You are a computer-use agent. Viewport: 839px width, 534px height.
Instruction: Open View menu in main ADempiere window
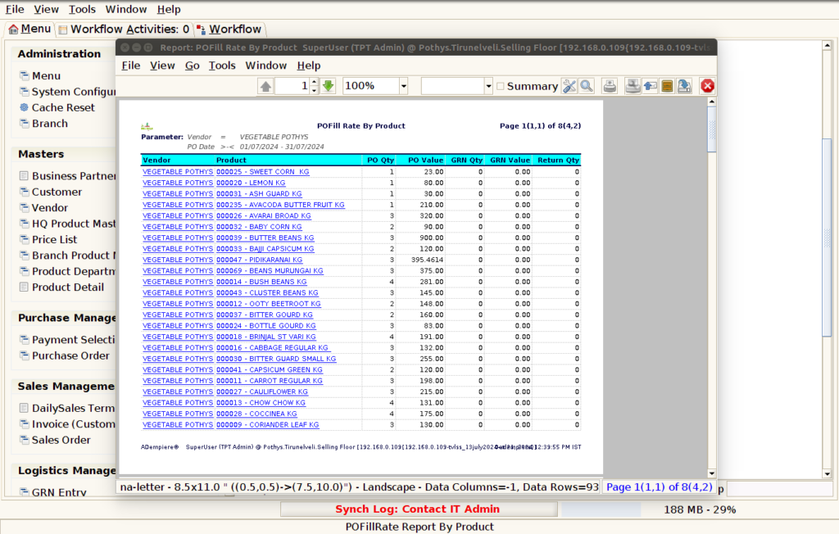[x=46, y=10]
